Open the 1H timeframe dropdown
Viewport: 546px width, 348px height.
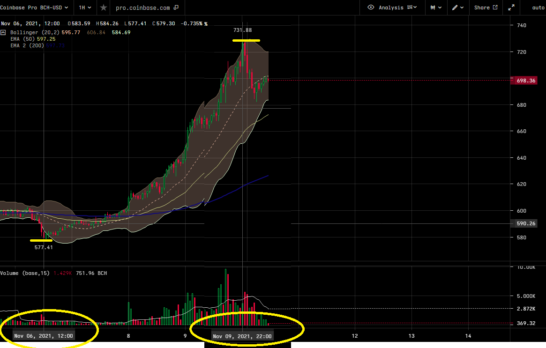pos(85,7)
